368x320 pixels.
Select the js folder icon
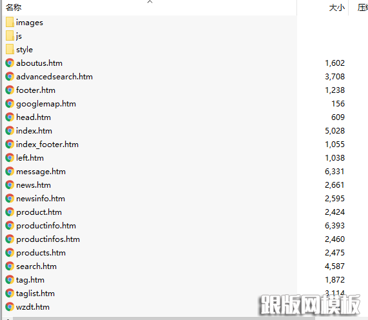point(10,36)
